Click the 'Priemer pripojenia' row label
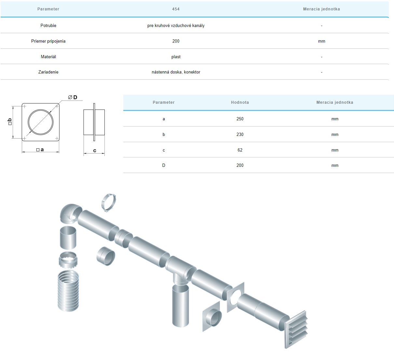The image size is (394, 361). [x=48, y=41]
